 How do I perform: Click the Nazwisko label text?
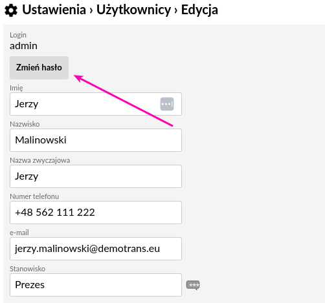click(x=25, y=124)
